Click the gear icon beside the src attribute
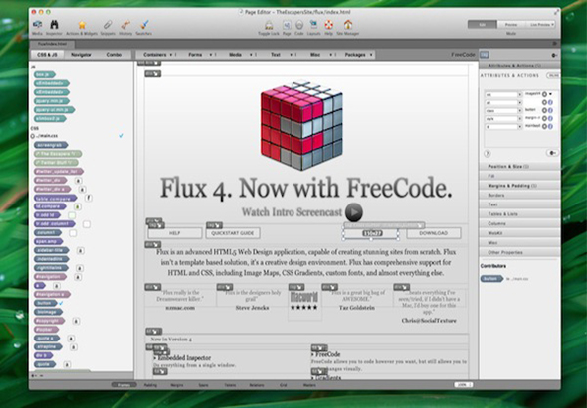This screenshot has height=408, width=587. tap(544, 94)
